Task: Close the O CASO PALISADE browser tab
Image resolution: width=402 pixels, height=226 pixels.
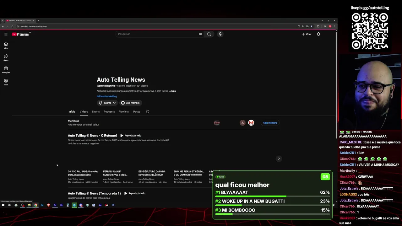Action: [x=34, y=21]
